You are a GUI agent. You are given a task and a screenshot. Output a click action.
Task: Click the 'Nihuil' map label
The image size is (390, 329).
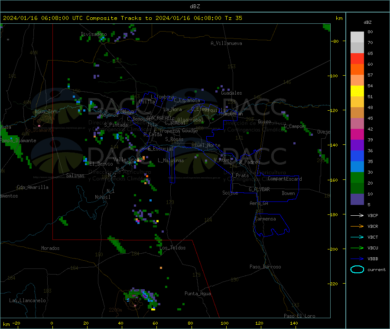point(102,197)
